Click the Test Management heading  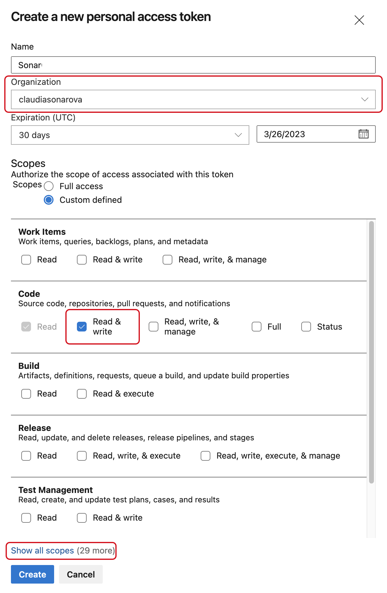tap(56, 490)
